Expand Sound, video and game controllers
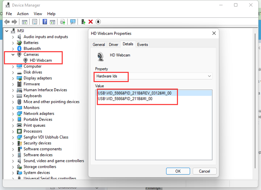Image resolution: width=261 pixels, height=190 pixels. [x=13, y=161]
